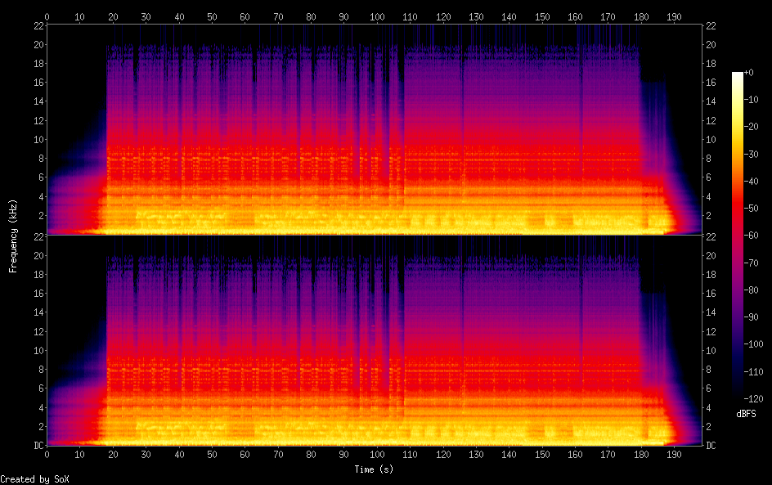Click the 0 mark on bottom time axis

(x=47, y=453)
